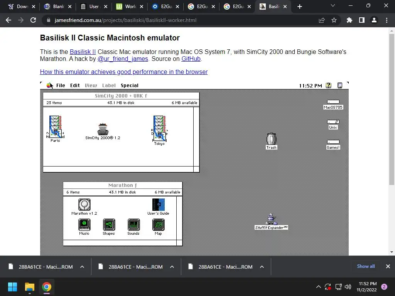This screenshot has height=296, width=395.
Task: Open the volume control in system tray
Action: tap(348, 287)
